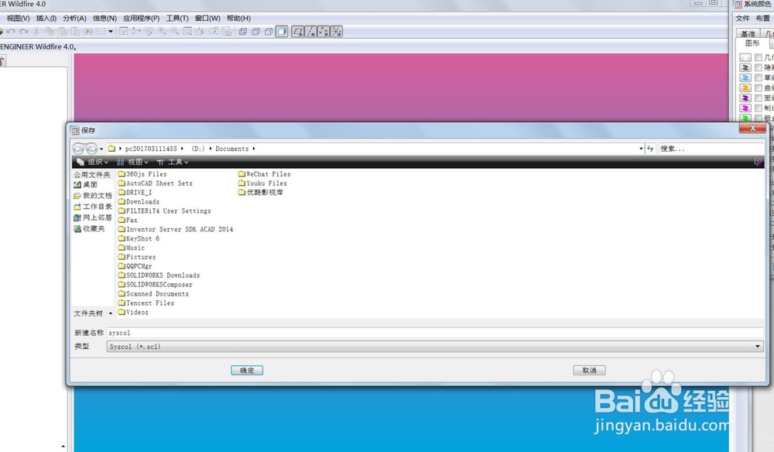Toggle datum axes display icon
This screenshot has width=774, height=452.
click(x=310, y=32)
